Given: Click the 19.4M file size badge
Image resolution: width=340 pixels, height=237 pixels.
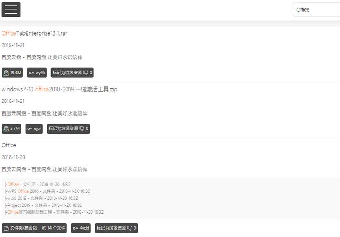Looking at the screenshot, I should tap(12, 73).
